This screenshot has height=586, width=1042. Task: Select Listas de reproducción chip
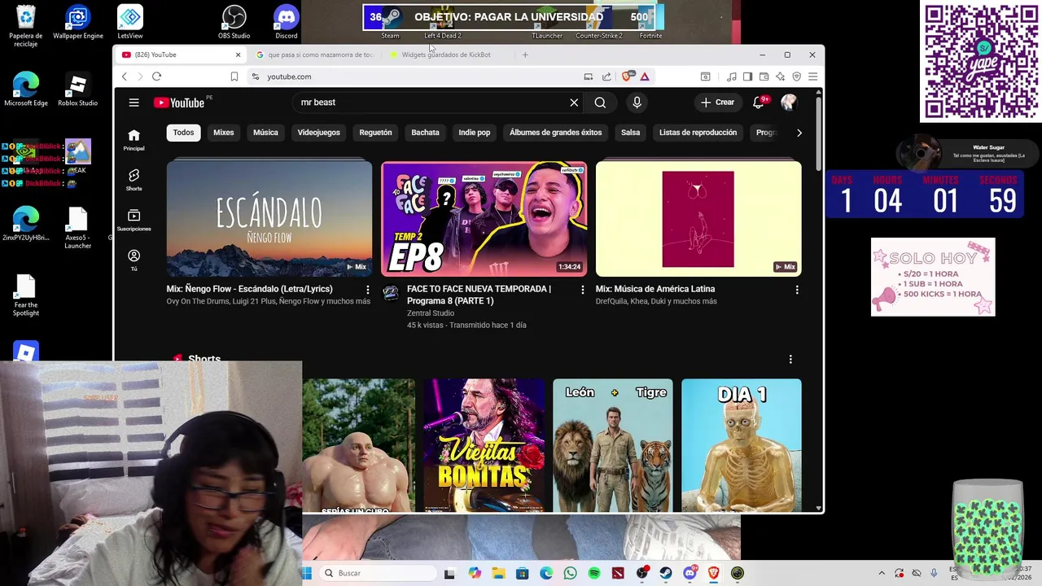[x=698, y=133]
